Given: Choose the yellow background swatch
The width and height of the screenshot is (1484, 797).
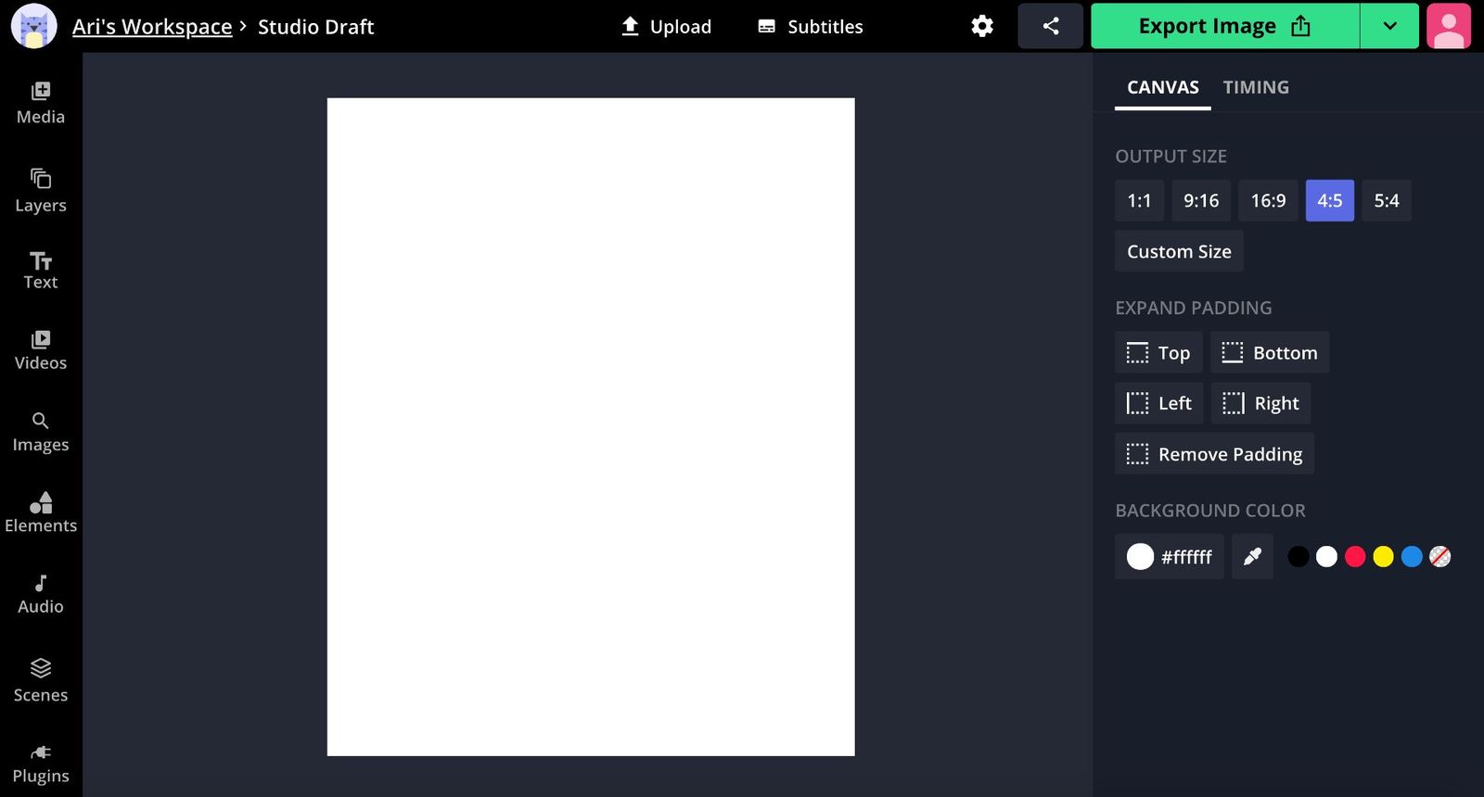Looking at the screenshot, I should 1383,556.
